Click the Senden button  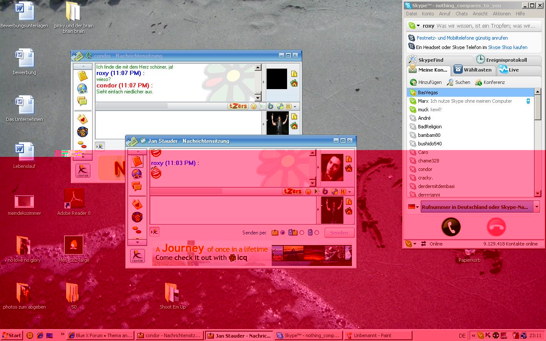[x=339, y=233]
